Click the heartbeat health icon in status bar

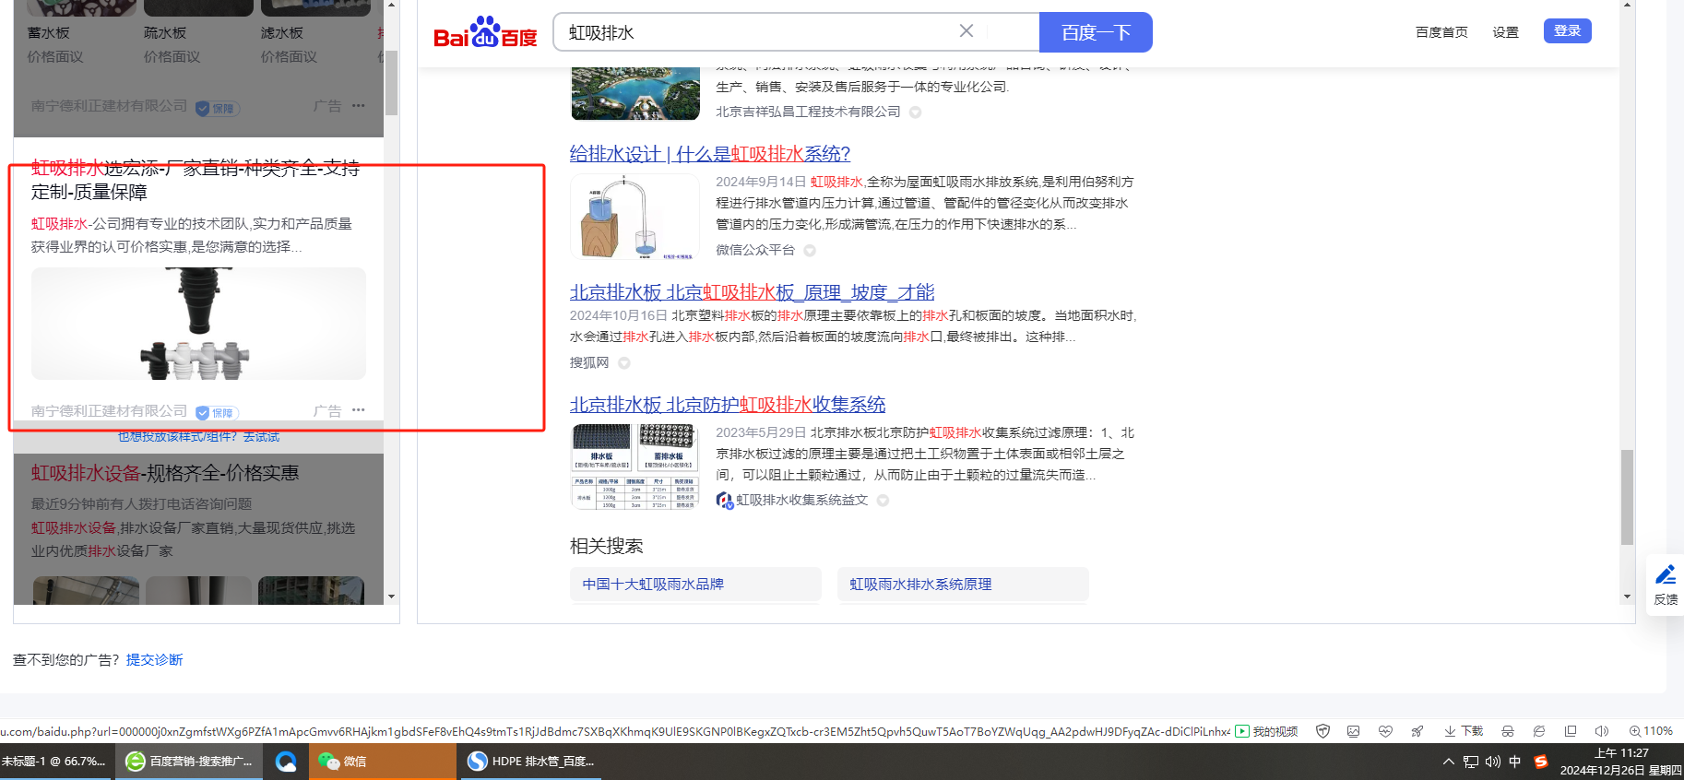point(1385,731)
